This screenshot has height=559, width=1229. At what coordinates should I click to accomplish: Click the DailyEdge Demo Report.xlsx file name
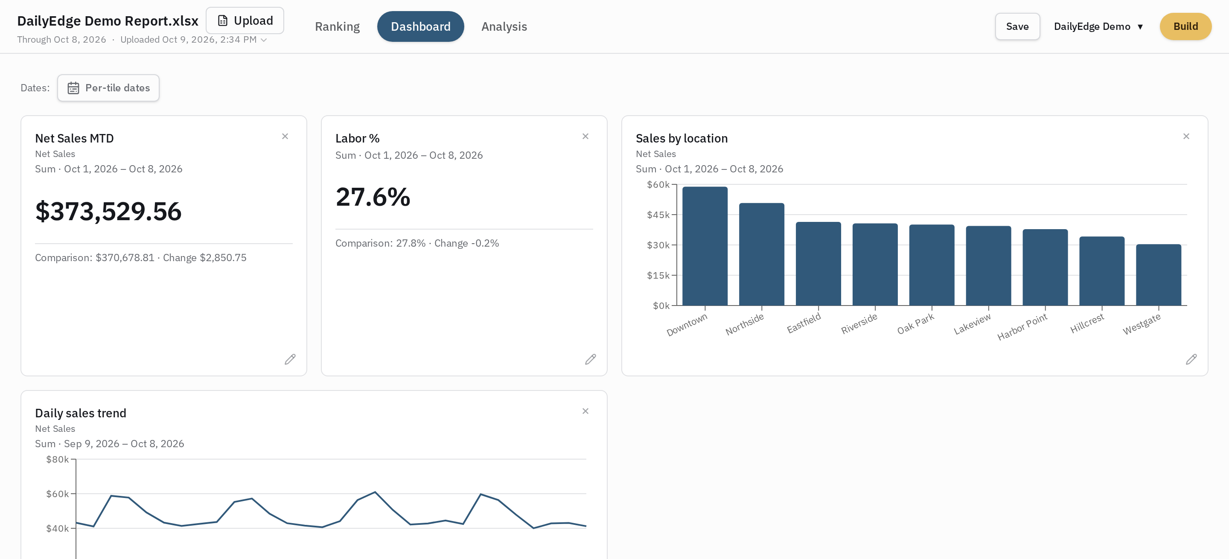point(108,21)
